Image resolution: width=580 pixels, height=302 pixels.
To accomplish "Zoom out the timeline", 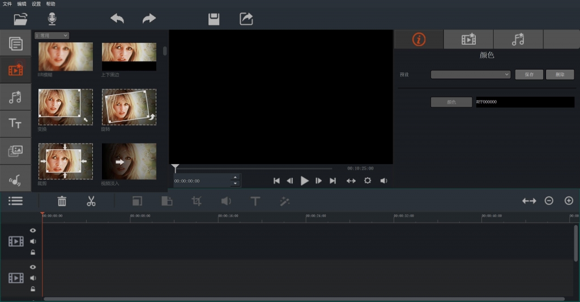I will point(549,200).
